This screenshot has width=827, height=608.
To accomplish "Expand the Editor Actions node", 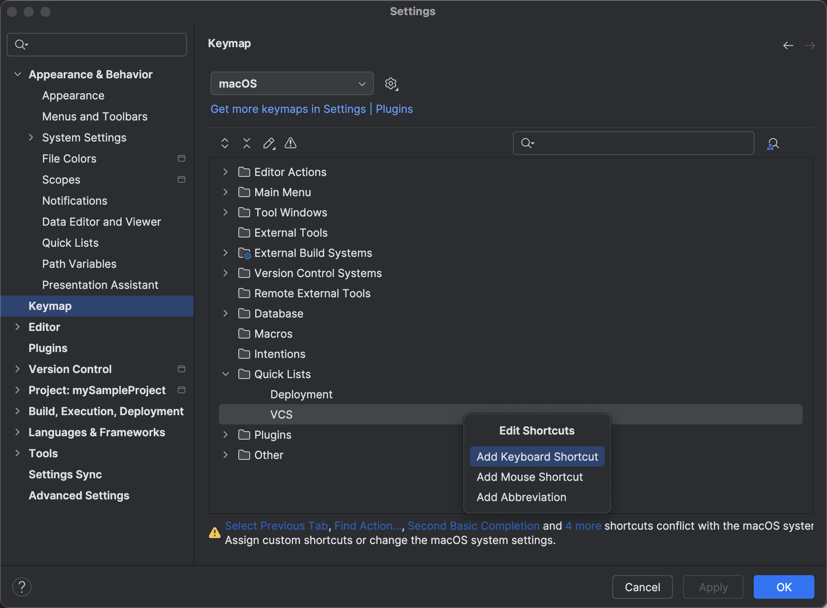I will (225, 172).
